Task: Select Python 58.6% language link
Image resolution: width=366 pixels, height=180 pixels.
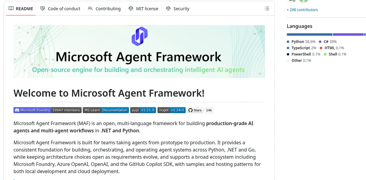Action: [x=301, y=41]
